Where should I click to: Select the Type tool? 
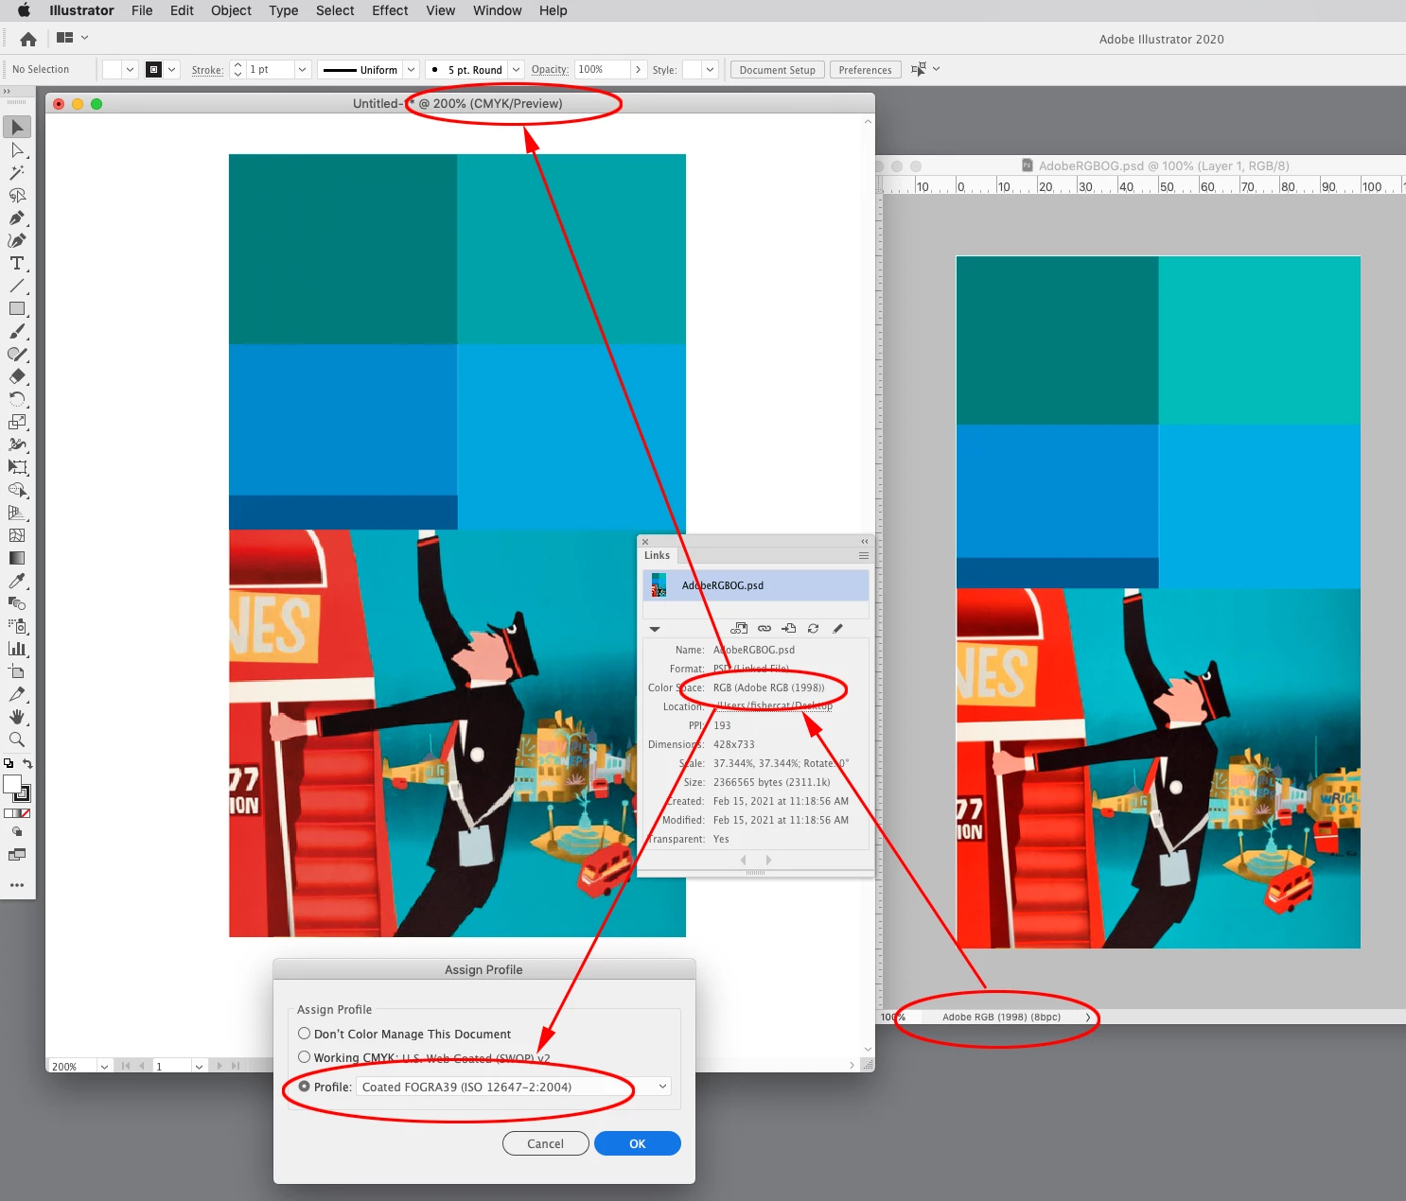point(17,263)
